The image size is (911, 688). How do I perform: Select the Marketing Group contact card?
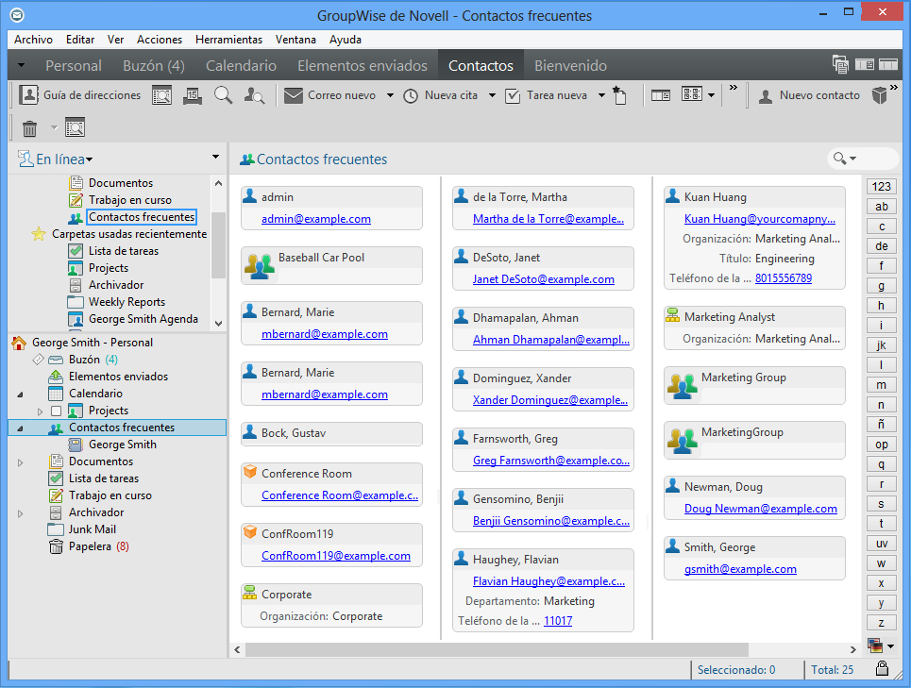click(754, 385)
